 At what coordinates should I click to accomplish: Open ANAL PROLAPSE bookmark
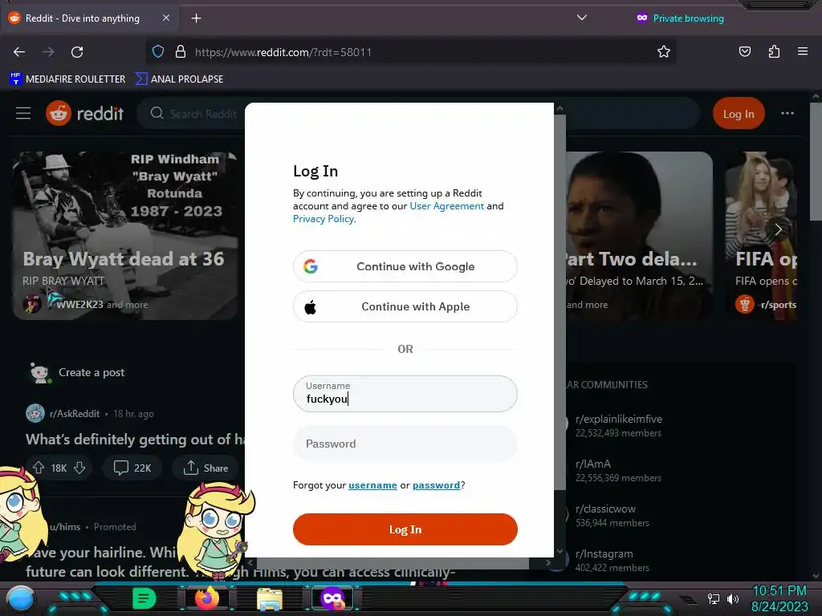(x=179, y=79)
